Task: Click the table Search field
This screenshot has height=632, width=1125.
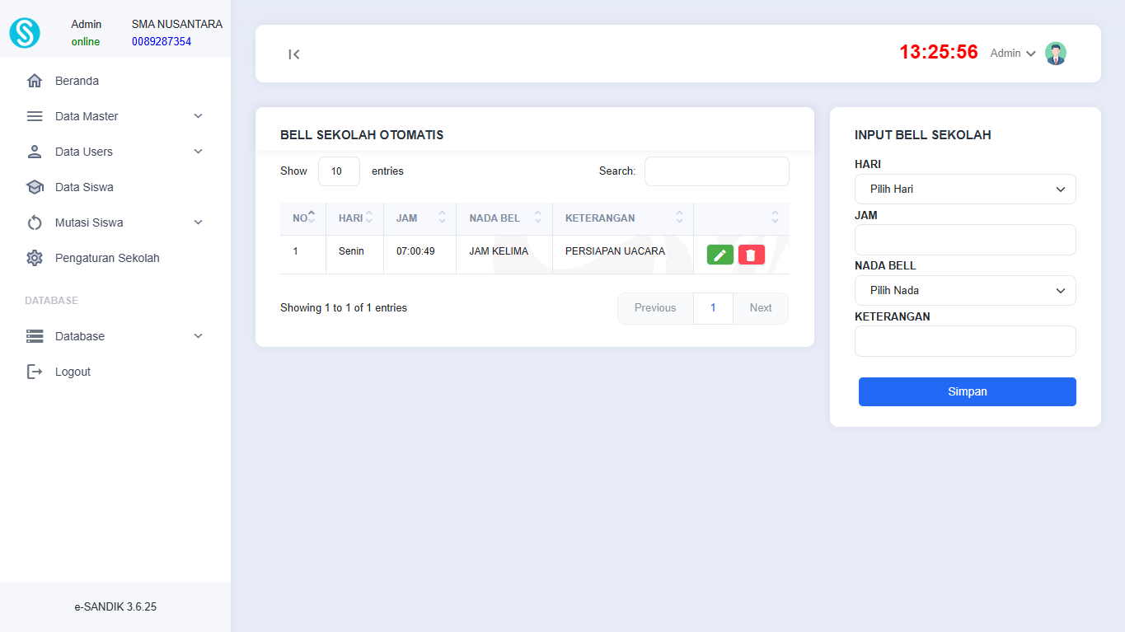Action: click(x=716, y=171)
